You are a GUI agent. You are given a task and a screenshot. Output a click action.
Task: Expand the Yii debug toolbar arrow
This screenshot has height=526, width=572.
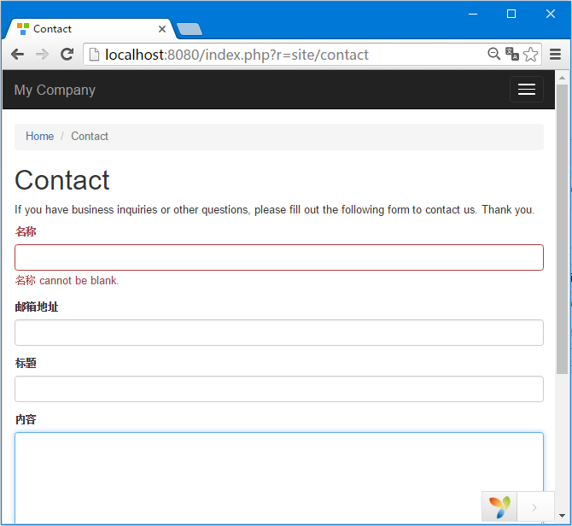pyautogui.click(x=534, y=507)
